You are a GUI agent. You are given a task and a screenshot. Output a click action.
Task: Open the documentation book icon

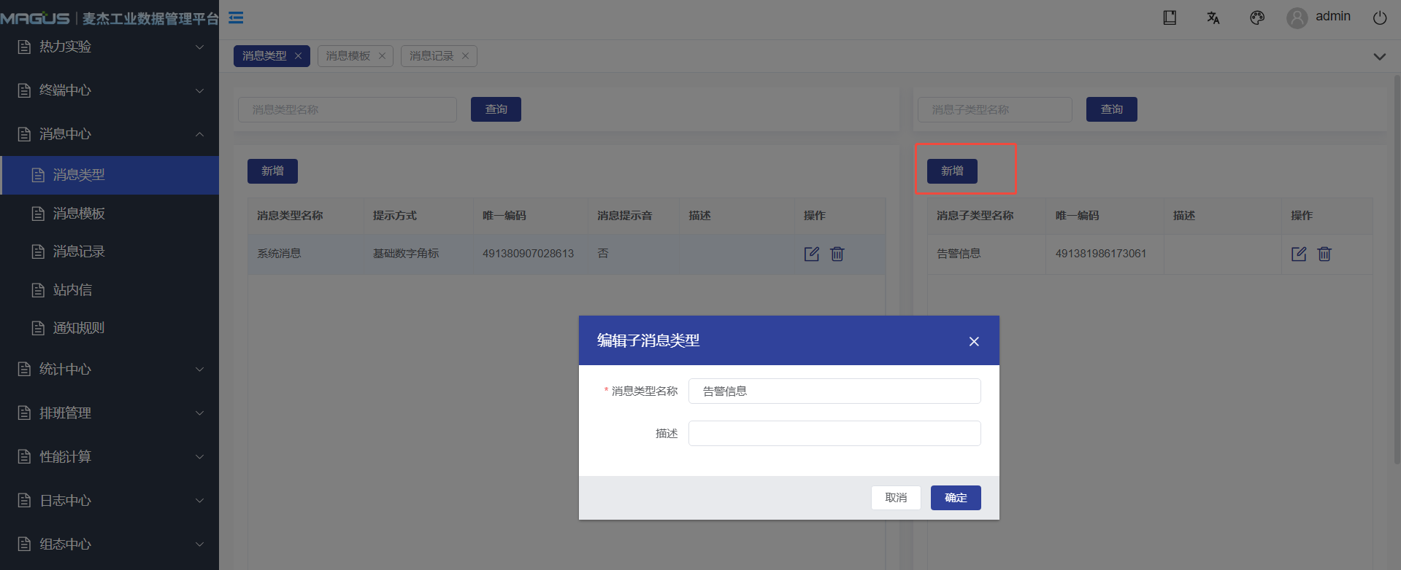coord(1170,17)
